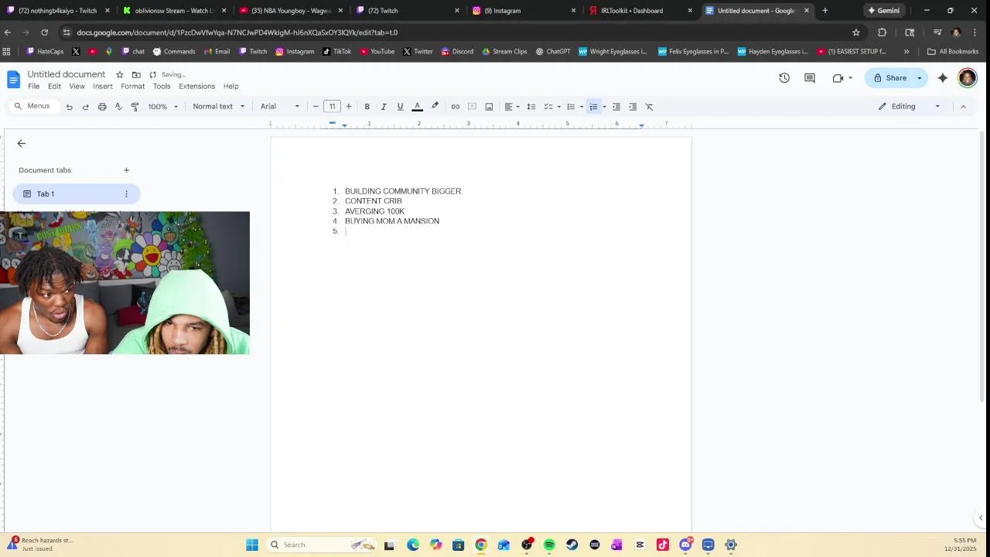Open the Arial font dropdown
This screenshot has height=557, width=990.
coord(280,107)
